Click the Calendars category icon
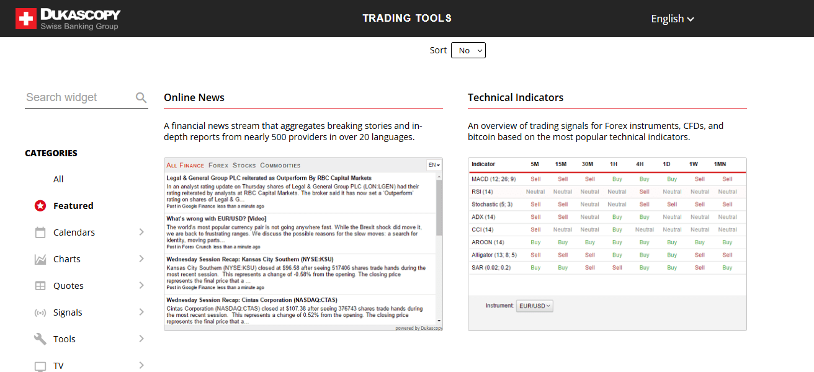Screen dimensions: 814x372 40,232
